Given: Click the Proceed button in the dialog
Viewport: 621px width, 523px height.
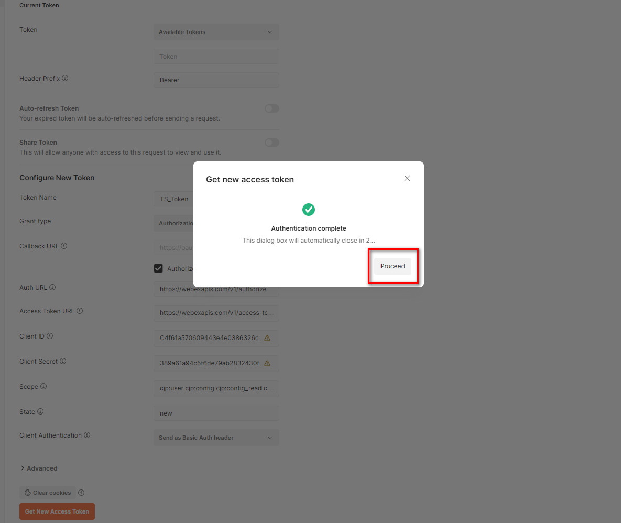Looking at the screenshot, I should tap(393, 266).
